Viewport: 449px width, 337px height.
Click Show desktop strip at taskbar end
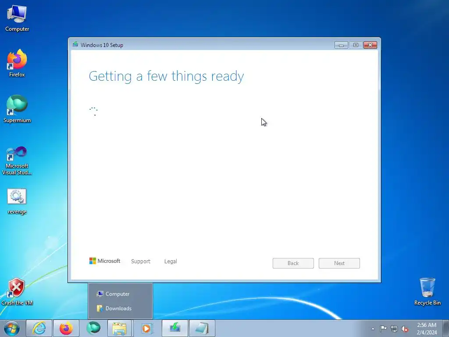(x=446, y=328)
